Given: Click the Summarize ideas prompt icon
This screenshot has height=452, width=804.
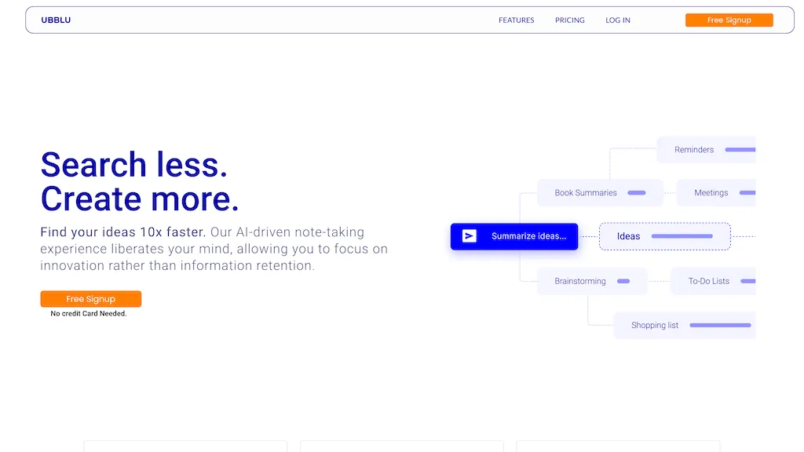Looking at the screenshot, I should point(468,235).
